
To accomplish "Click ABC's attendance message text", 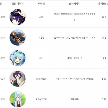I will click(75, 17).
